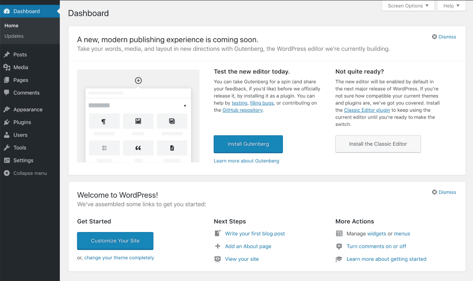Click the Comments speech bubble icon
The width and height of the screenshot is (473, 281).
point(6,92)
